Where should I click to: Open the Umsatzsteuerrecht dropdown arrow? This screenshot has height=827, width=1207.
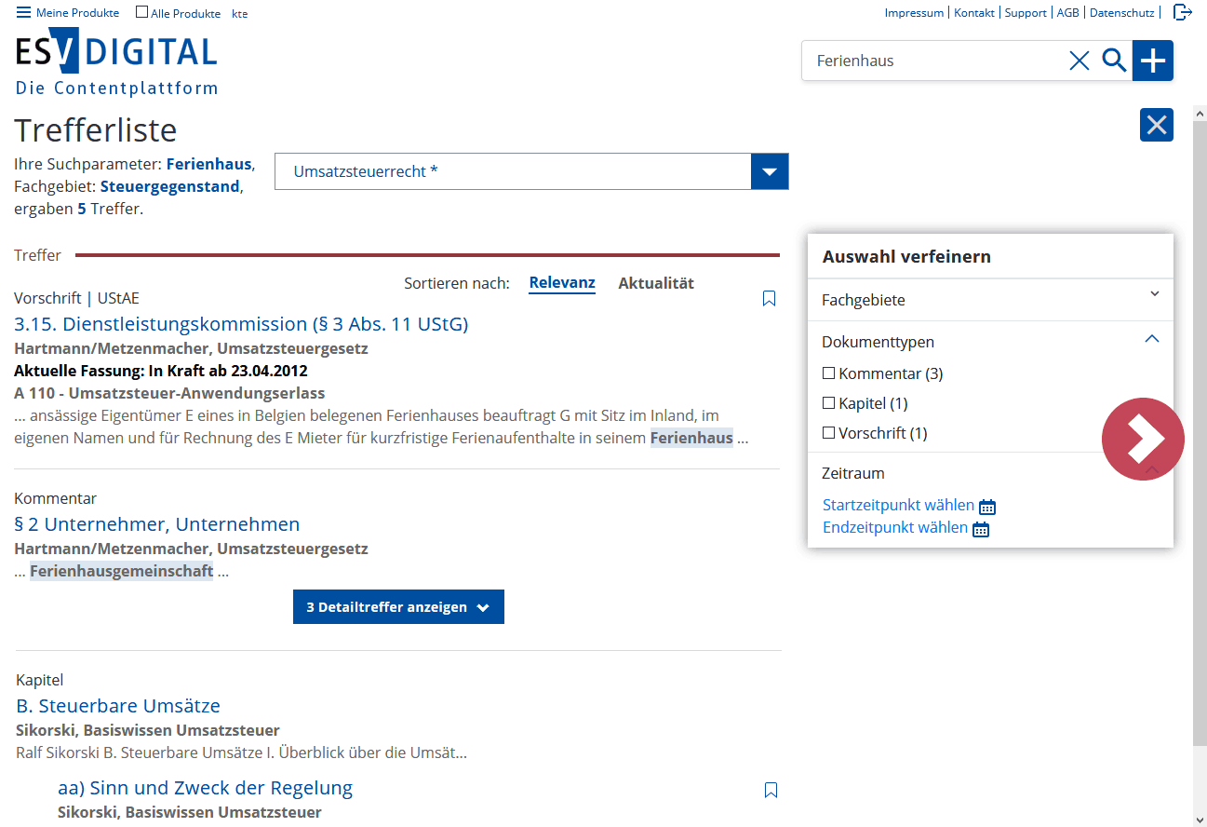coord(770,171)
